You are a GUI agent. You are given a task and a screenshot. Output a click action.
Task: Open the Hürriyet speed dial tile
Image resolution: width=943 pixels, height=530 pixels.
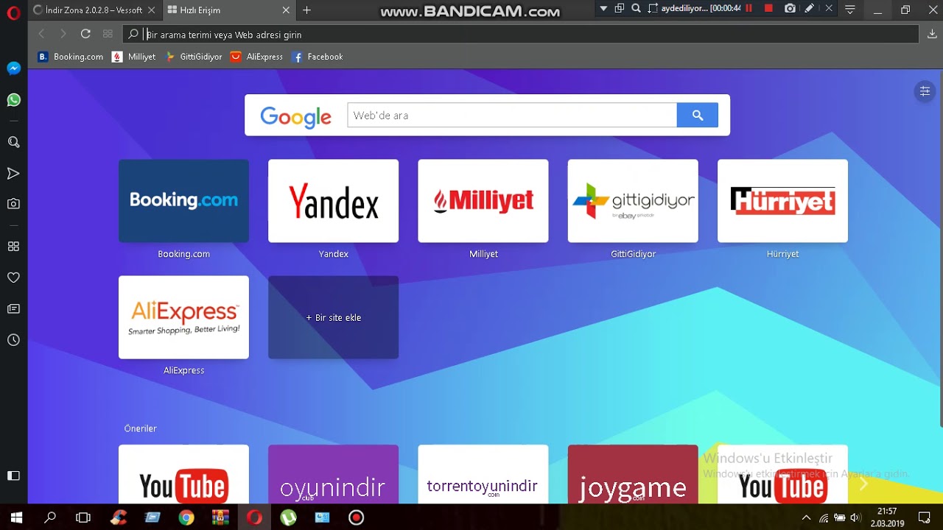[782, 201]
